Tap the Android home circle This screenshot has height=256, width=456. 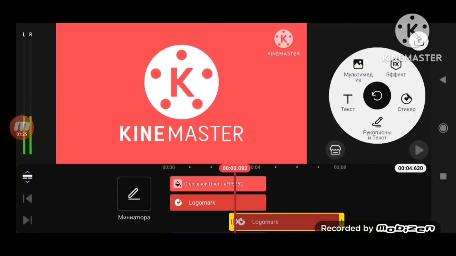coord(443,128)
